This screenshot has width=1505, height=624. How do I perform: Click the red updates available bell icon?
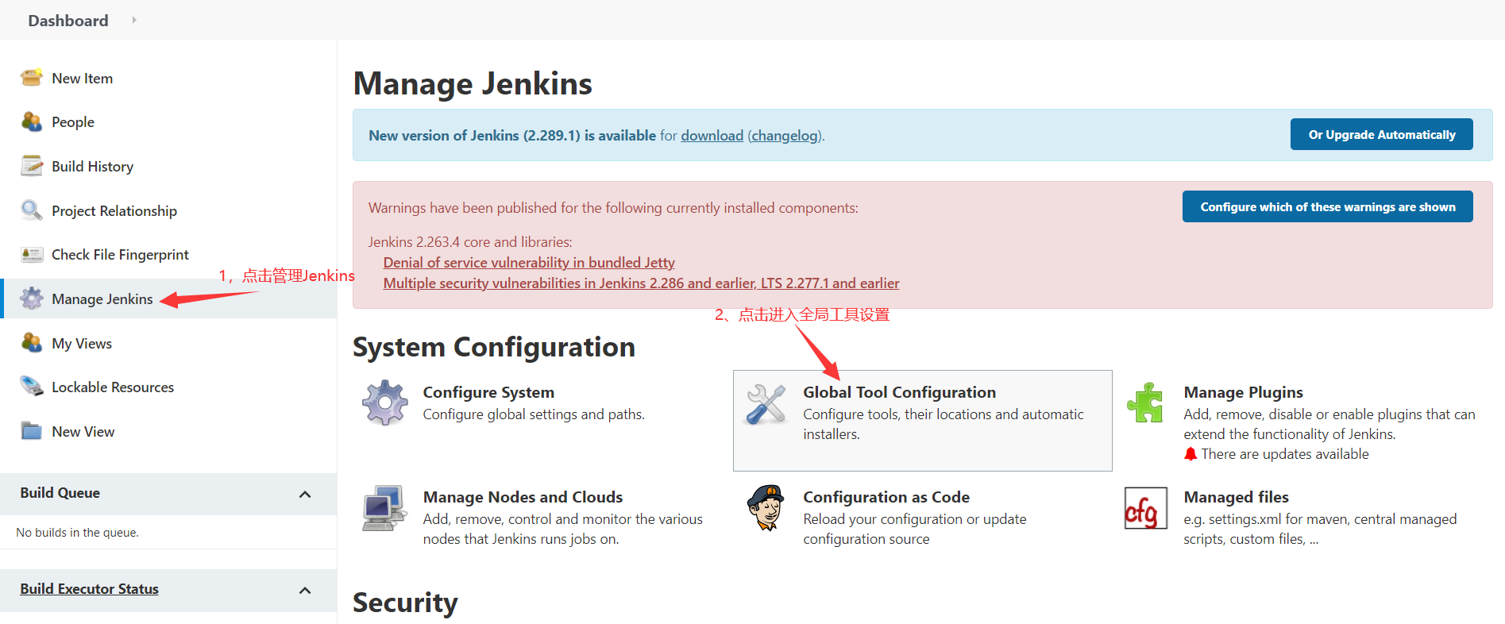[x=1190, y=454]
